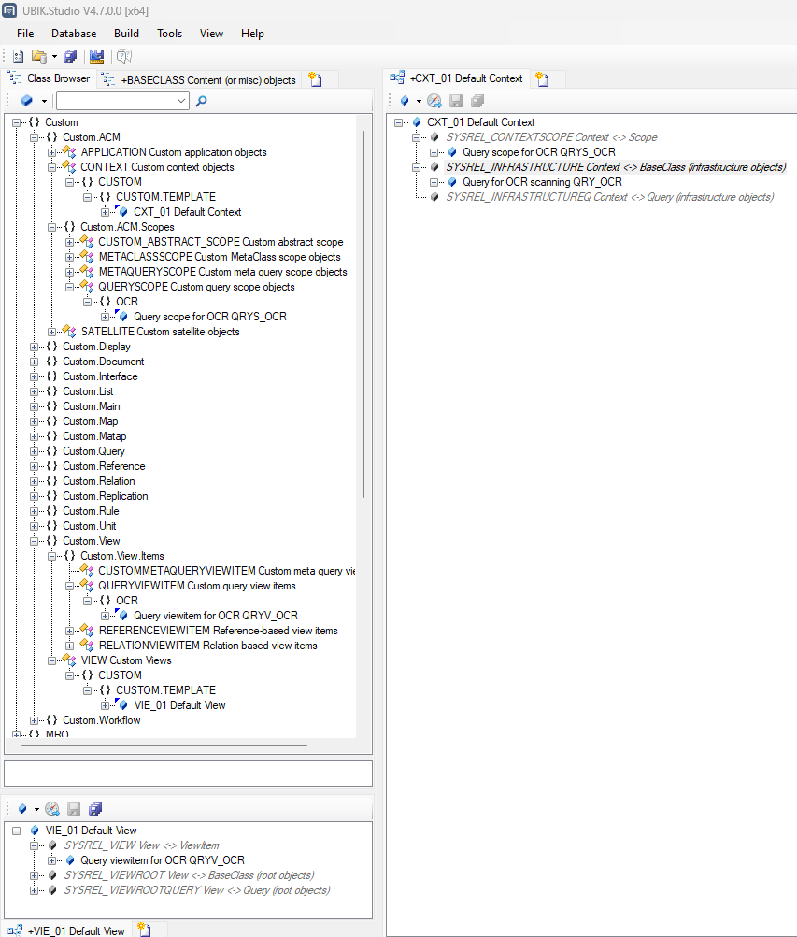The height and width of the screenshot is (937, 797).
Task: Collapse the Custom.ACM.Scopes node
Action: 52,227
